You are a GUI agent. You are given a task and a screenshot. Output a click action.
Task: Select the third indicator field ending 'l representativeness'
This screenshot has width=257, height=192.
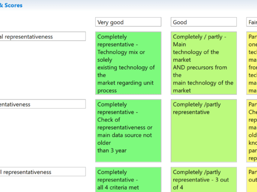pyautogui.click(x=43, y=172)
